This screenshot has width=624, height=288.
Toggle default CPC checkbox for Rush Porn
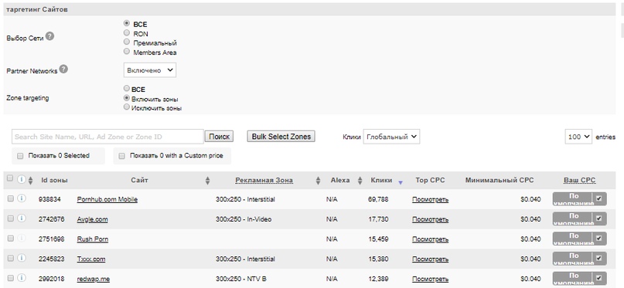599,239
